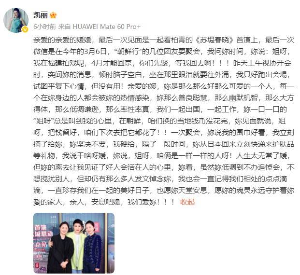Screen dimensions: 300x275
Task: Click the 6小时前 post timestamp
Action: 44,27
